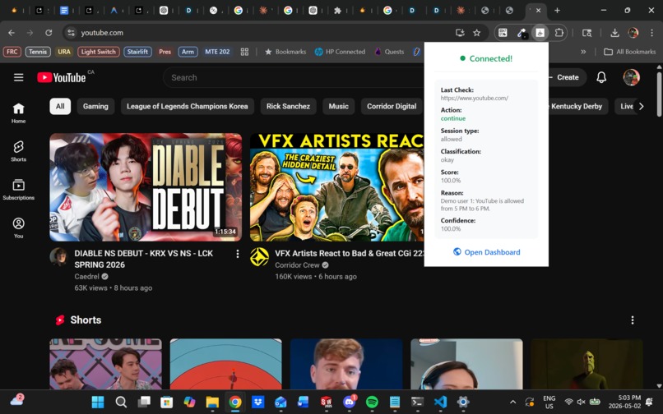
Task: Open the DIABLE DEBUT video thumbnail
Action: pos(146,187)
